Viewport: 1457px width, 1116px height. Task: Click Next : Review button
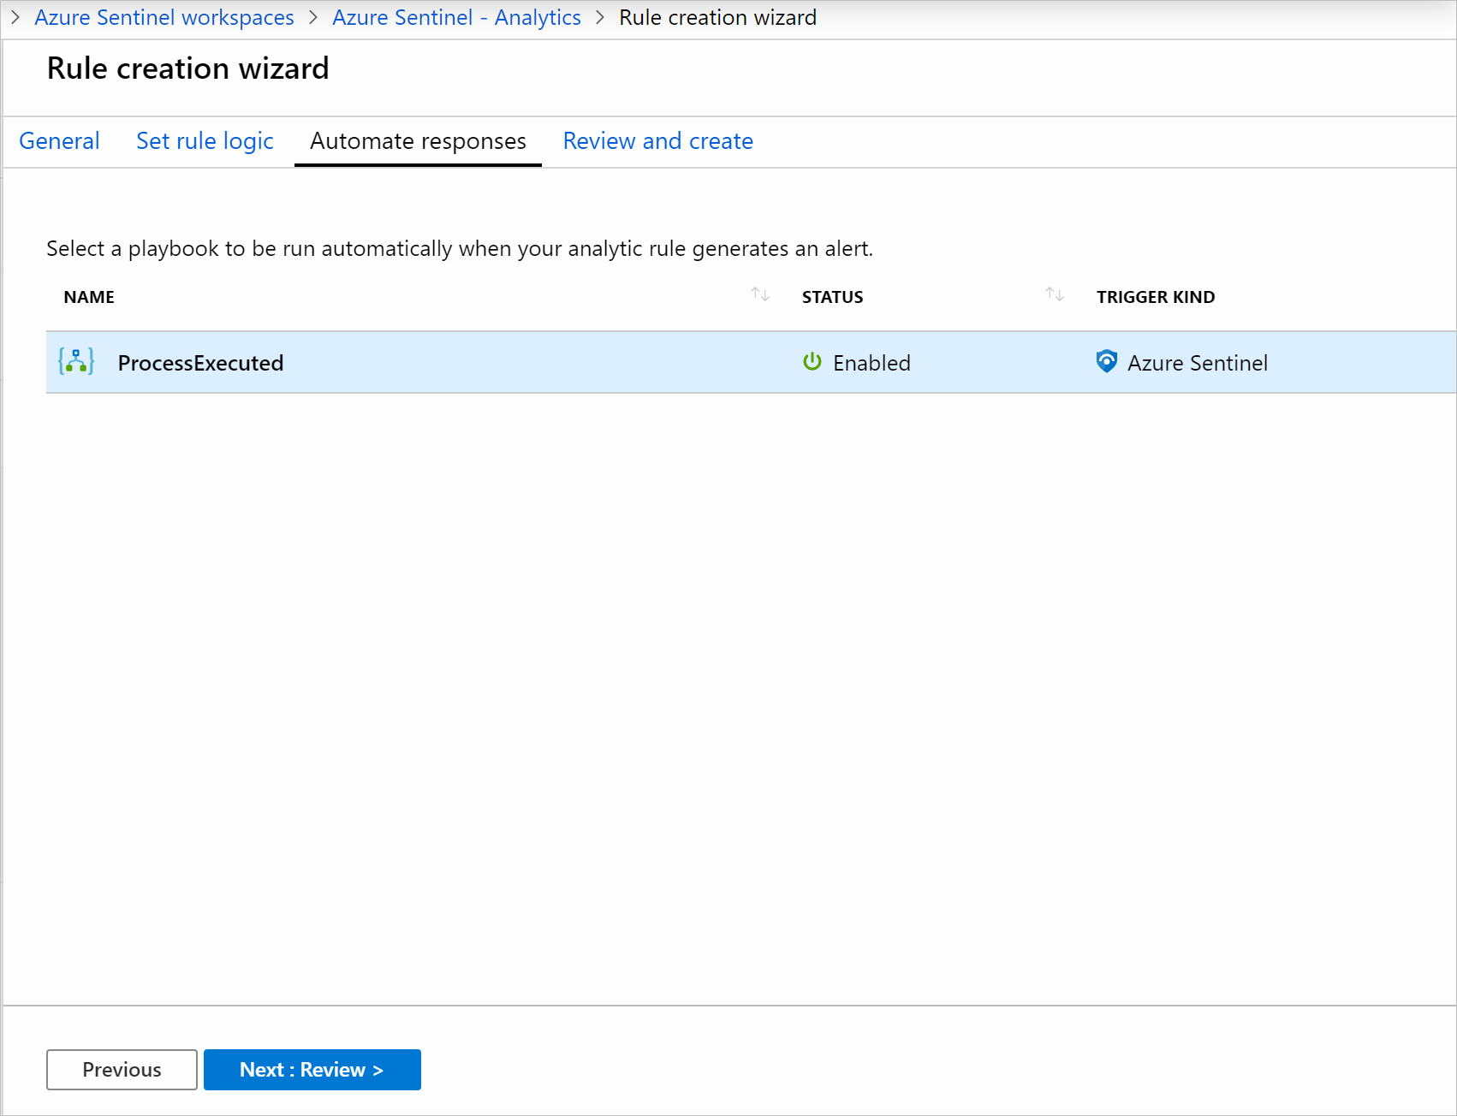coord(312,1070)
